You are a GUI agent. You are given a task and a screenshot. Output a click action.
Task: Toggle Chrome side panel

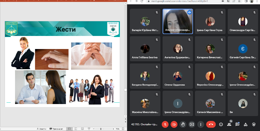(246, 1)
